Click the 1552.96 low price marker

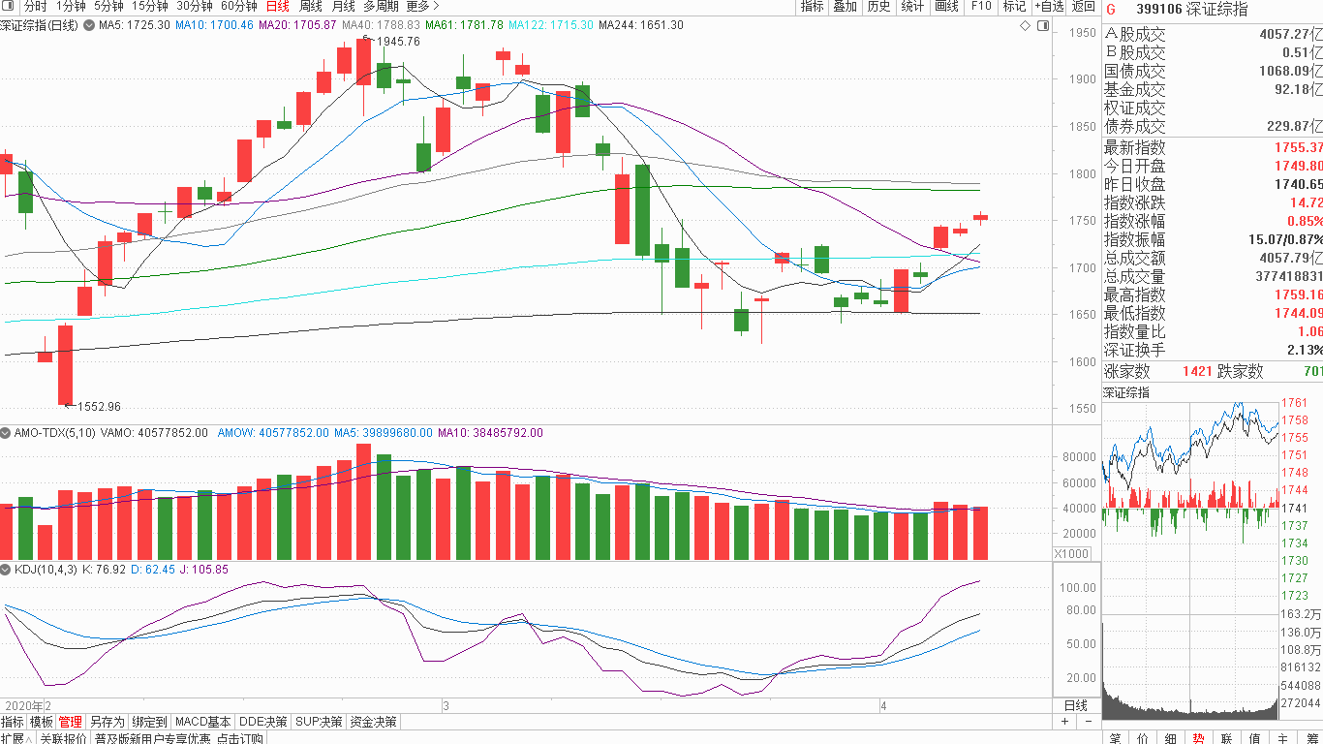pos(97,407)
